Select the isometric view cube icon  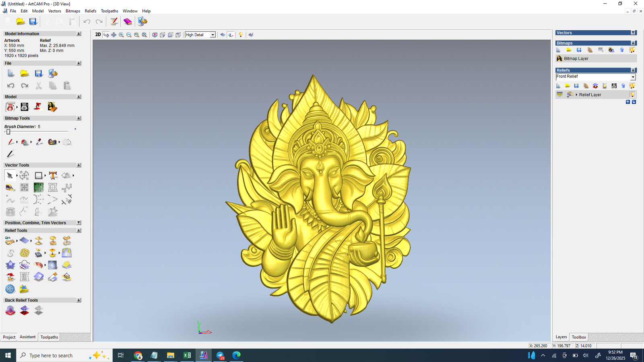(x=155, y=35)
